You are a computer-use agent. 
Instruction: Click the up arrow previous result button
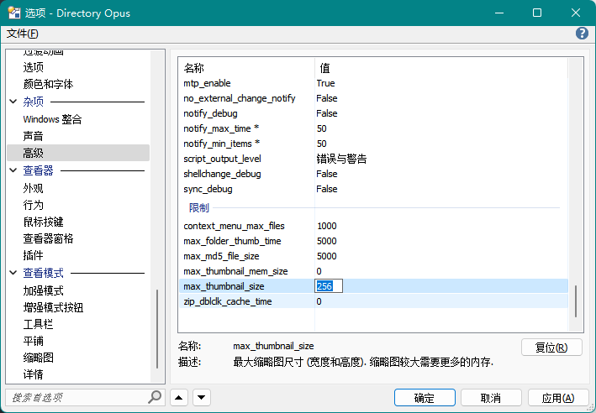(179, 398)
